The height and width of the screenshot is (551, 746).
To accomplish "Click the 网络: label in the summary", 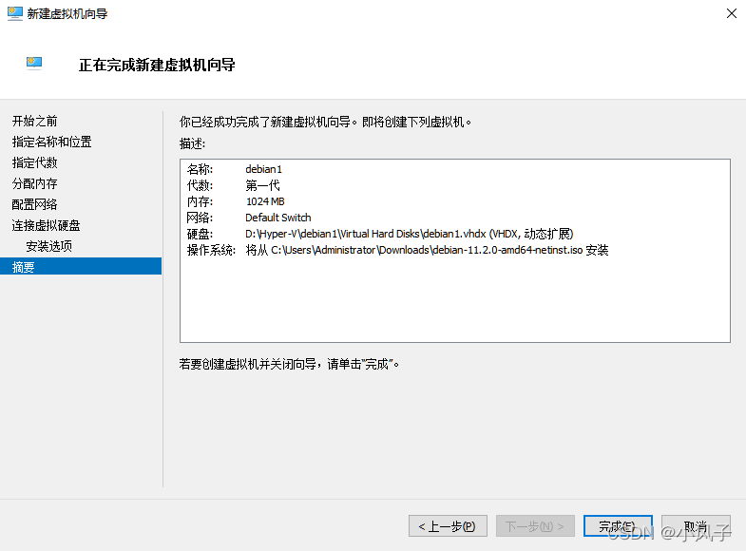I will (x=200, y=218).
